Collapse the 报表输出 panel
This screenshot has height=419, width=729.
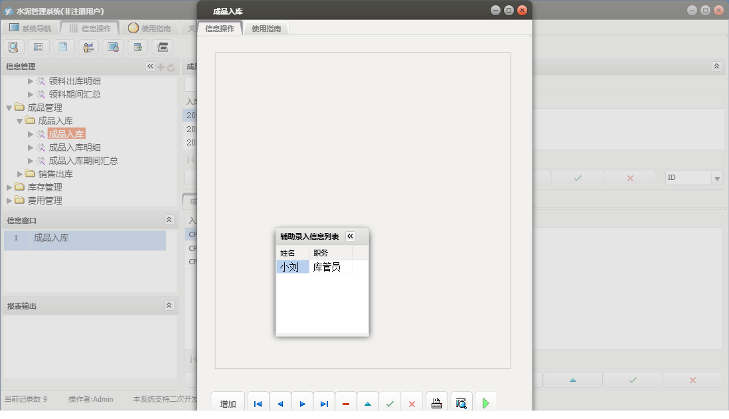coord(169,305)
